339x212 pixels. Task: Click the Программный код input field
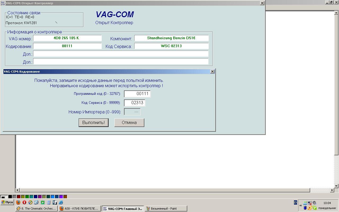[137, 94]
